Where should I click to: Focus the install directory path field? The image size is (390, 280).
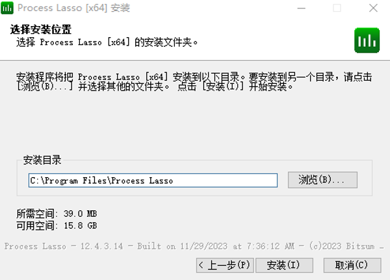click(153, 180)
